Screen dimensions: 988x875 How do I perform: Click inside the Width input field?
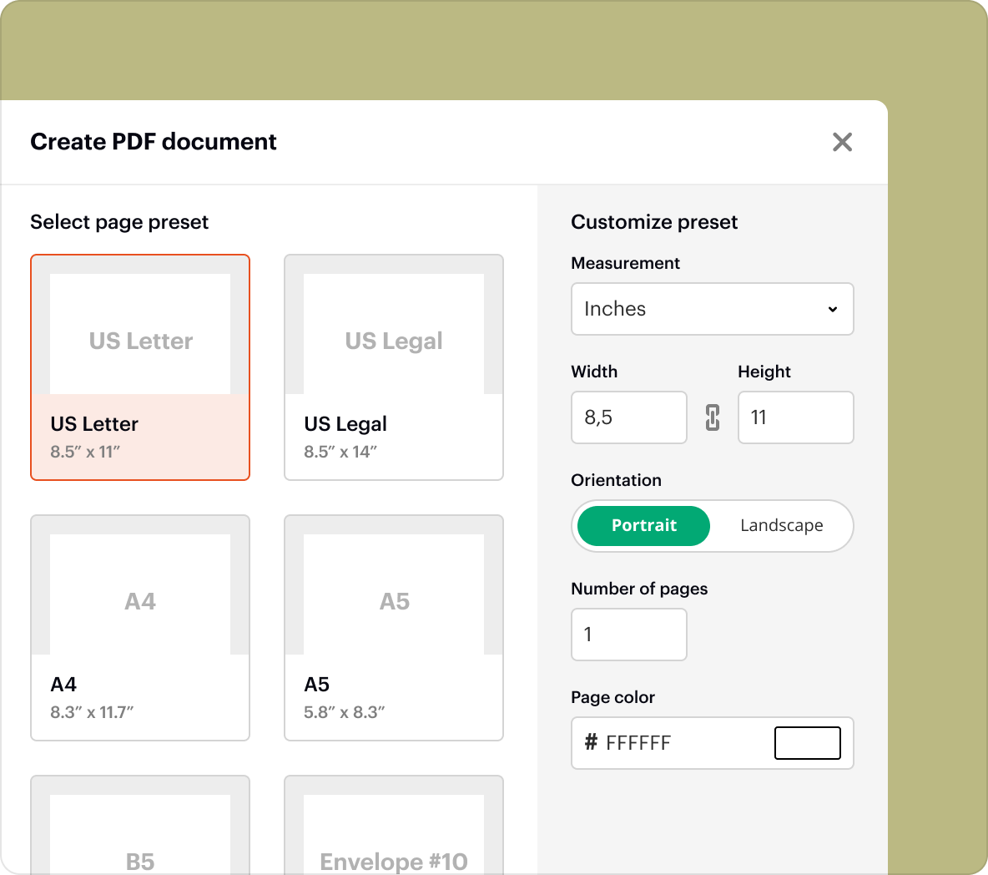[628, 417]
